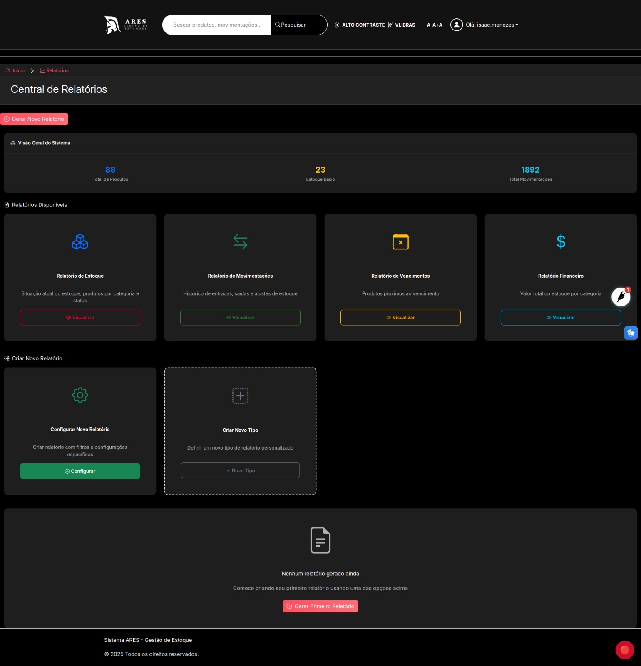The image size is (641, 666).
Task: Click the green arrows movements icon
Action: pos(240,241)
